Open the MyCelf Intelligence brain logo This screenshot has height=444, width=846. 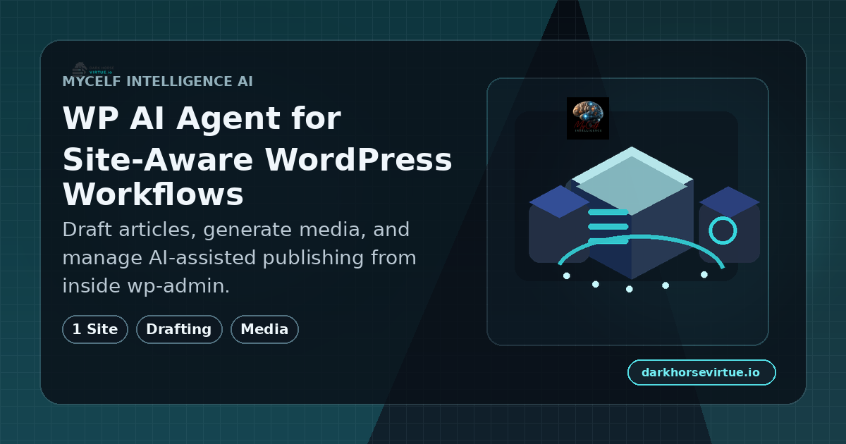point(588,118)
